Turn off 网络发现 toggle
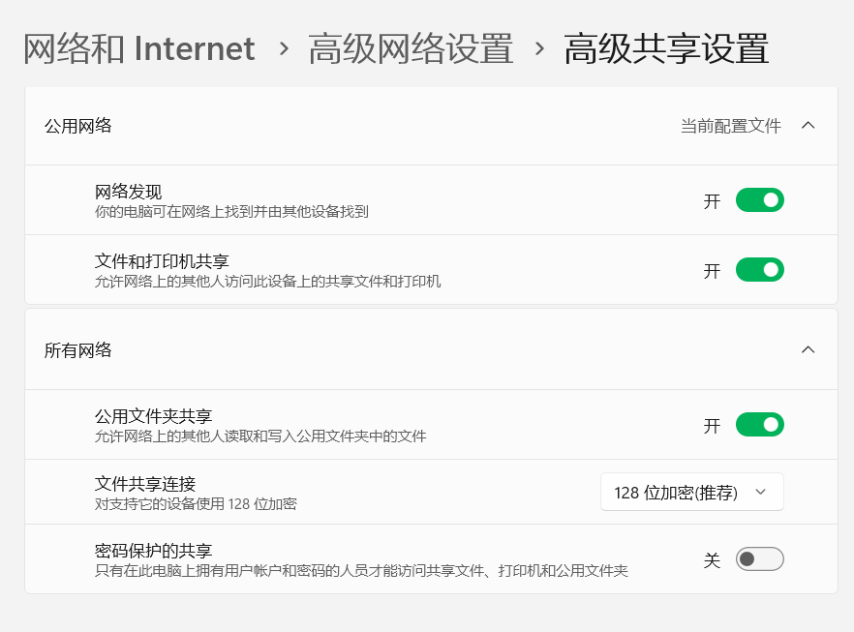 pos(760,200)
